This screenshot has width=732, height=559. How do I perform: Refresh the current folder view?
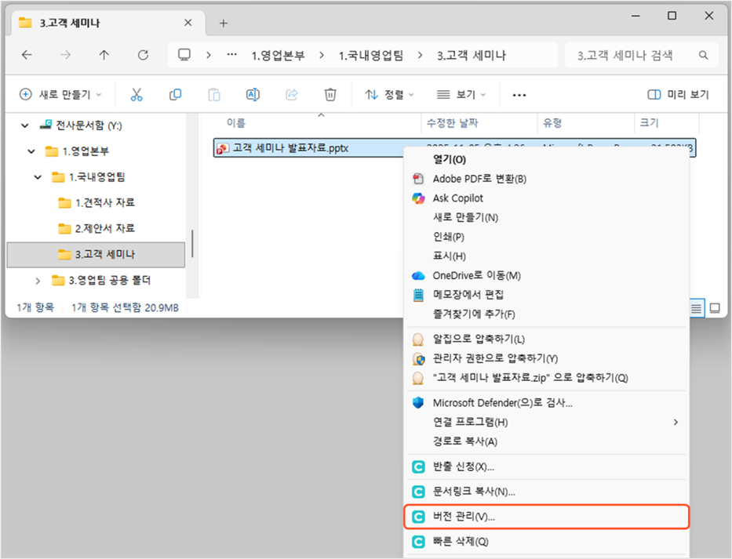tap(143, 55)
